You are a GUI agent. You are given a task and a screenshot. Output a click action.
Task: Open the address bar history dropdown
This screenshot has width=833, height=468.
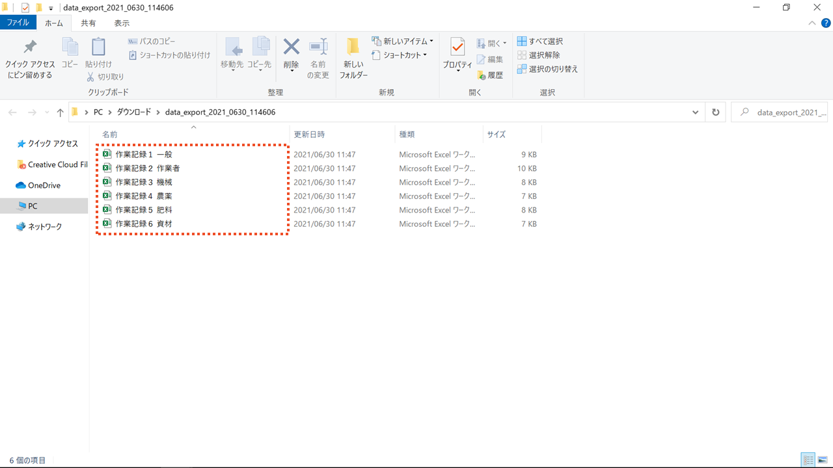click(696, 112)
